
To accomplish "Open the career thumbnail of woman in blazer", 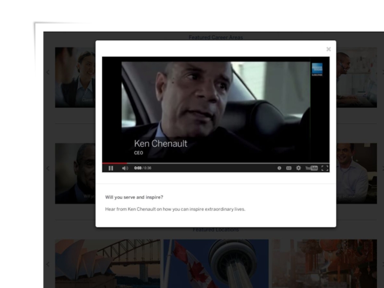I will [x=75, y=77].
